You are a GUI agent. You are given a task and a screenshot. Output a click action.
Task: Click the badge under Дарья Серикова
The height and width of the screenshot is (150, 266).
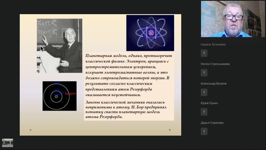[x=204, y=132]
